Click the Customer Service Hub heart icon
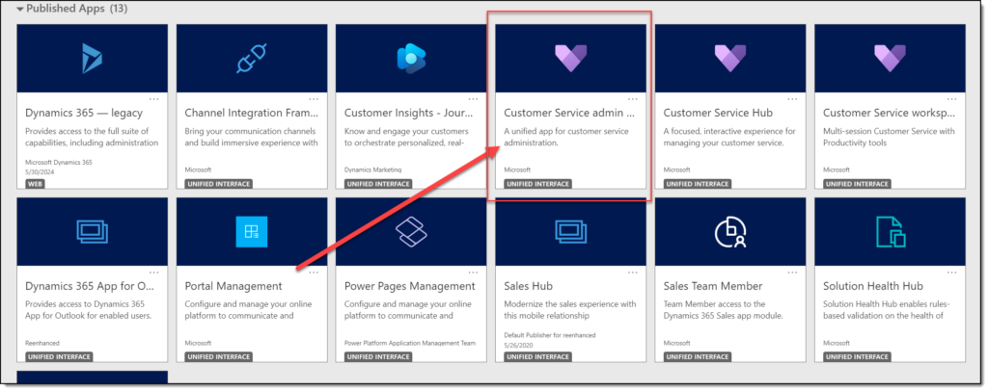The image size is (988, 391). 729,59
